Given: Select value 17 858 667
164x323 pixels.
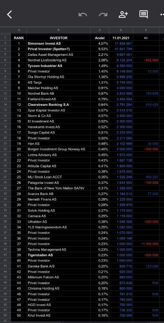Looking at the screenshot, I should pos(121,44).
